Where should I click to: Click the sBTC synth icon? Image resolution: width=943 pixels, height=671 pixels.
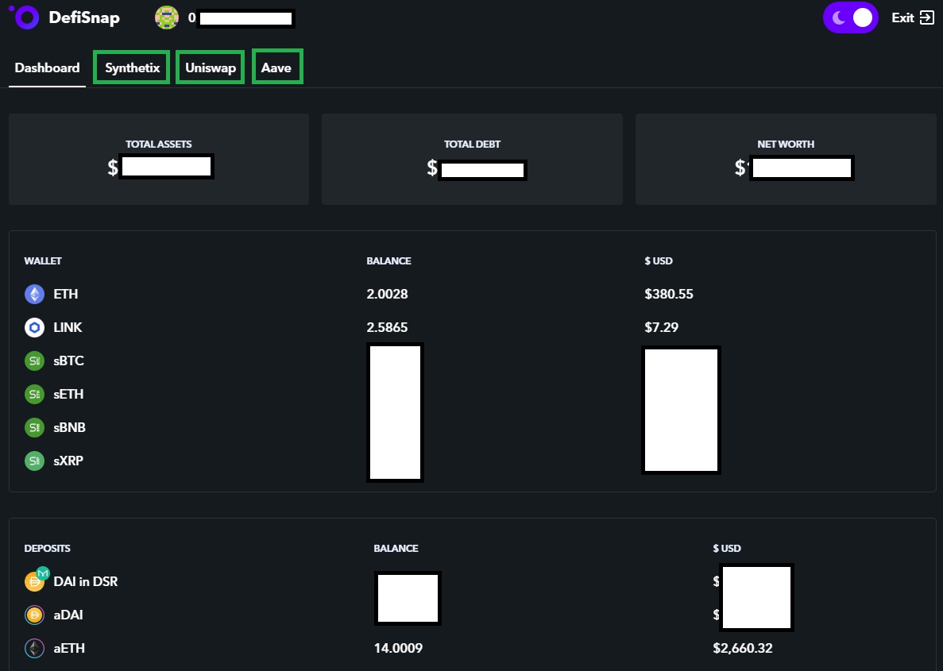[34, 361]
